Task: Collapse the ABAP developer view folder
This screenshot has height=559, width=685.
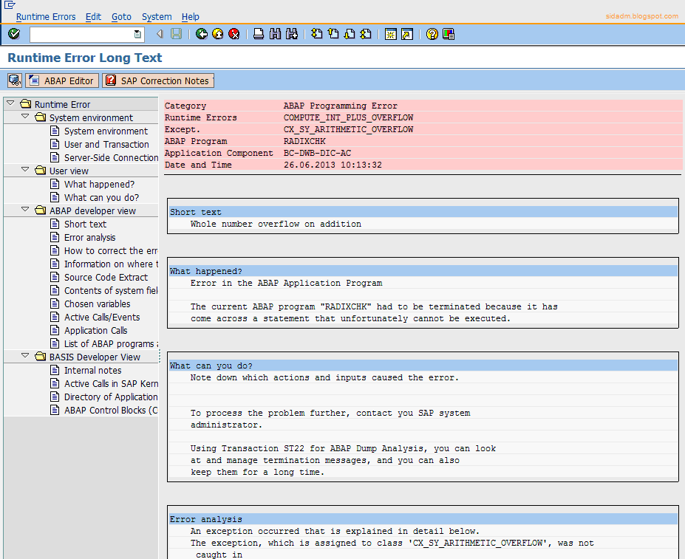Action: 25,210
